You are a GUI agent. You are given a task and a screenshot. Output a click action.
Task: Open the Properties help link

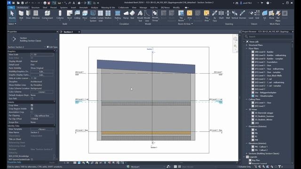click(14, 162)
